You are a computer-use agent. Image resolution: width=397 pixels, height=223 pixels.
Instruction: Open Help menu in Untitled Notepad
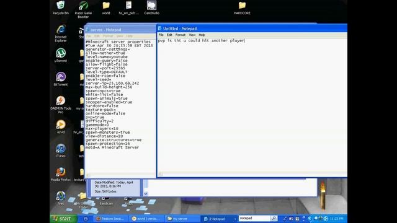click(202, 35)
